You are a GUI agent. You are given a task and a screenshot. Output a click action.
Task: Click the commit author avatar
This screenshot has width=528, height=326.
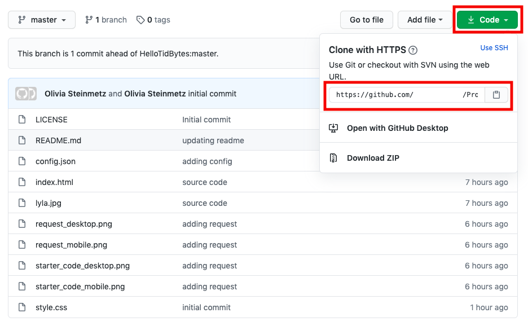tap(25, 93)
